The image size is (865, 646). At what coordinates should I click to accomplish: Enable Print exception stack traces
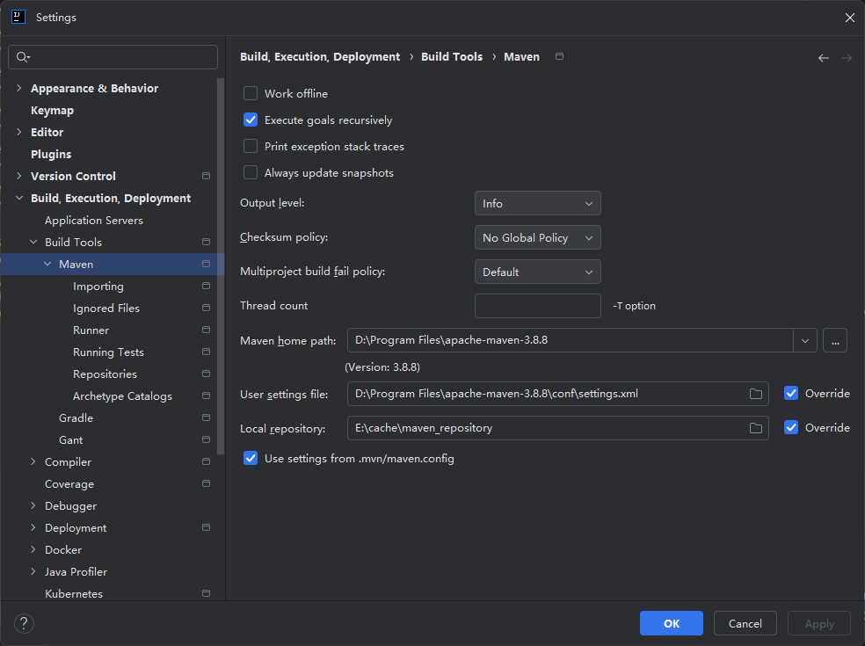(251, 146)
